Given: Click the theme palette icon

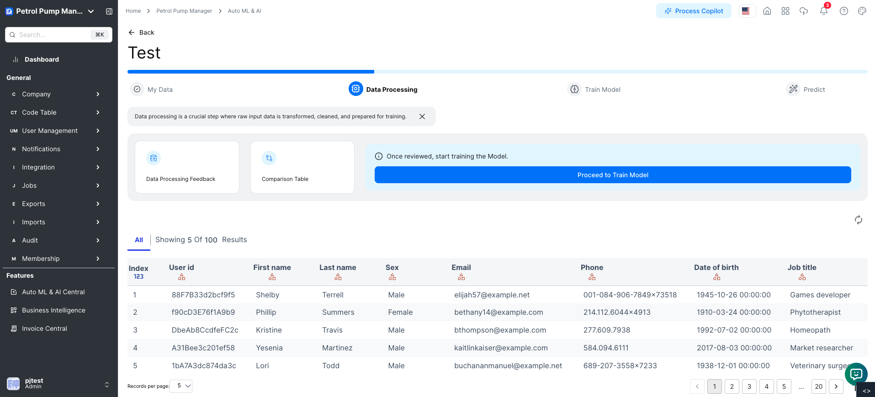Looking at the screenshot, I should pos(862,11).
